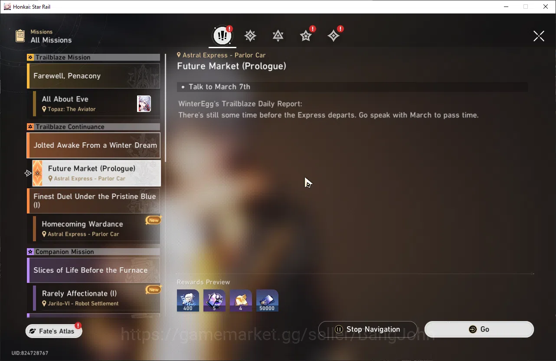Image resolution: width=556 pixels, height=361 pixels.
Task: Open Finest Duel Under the Pristine Blue (I)
Action: click(x=93, y=200)
